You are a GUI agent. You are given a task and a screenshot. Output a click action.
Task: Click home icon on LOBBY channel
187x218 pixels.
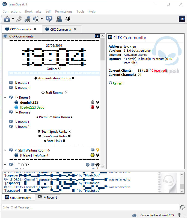click(97, 165)
